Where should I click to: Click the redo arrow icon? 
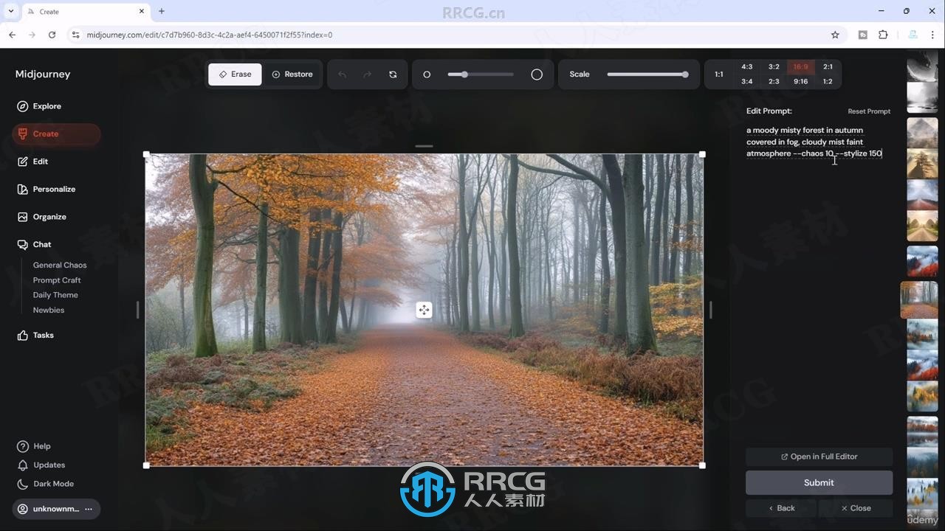click(x=367, y=74)
